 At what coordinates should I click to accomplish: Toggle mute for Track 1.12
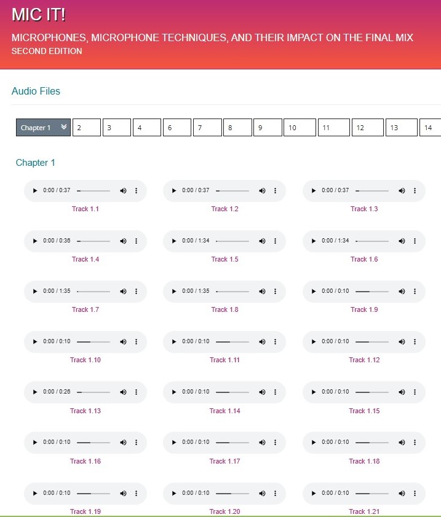click(x=402, y=342)
